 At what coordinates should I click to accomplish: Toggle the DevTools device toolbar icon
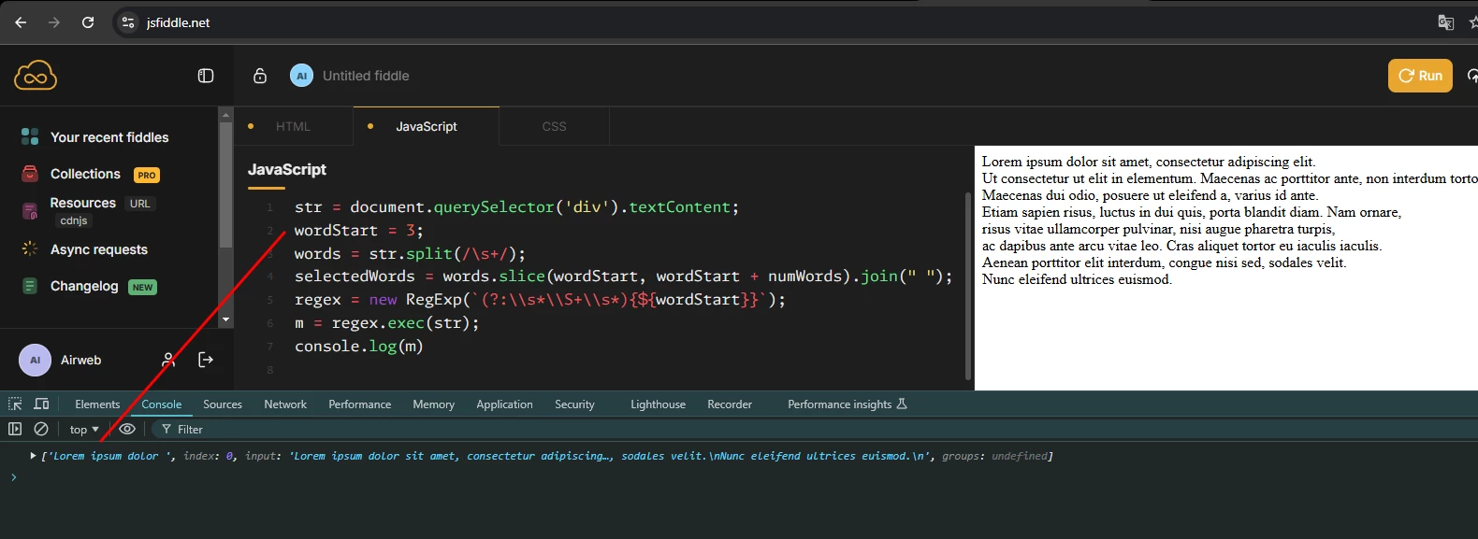(x=41, y=404)
